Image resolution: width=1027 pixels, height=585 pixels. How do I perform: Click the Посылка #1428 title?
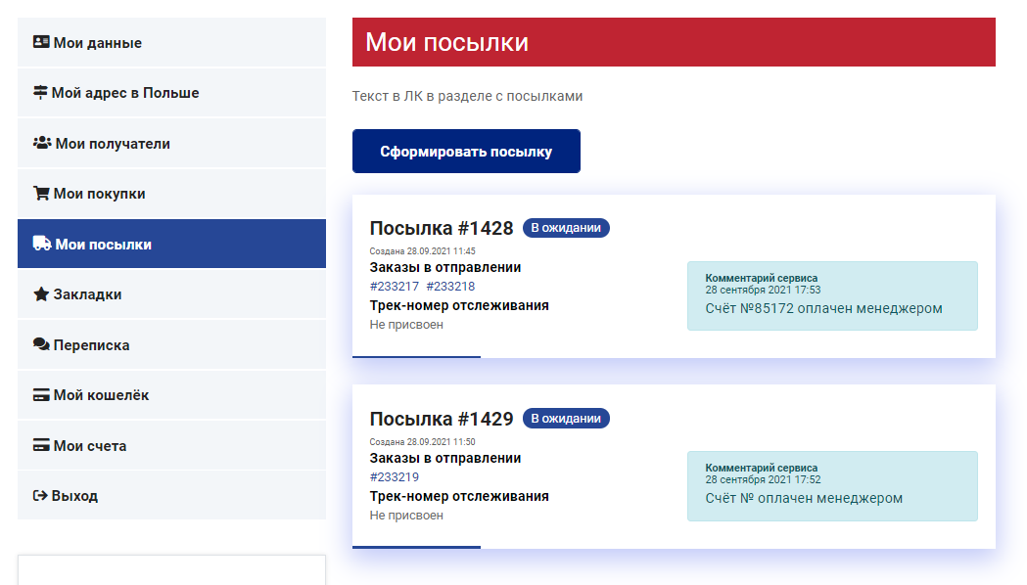[x=442, y=229]
